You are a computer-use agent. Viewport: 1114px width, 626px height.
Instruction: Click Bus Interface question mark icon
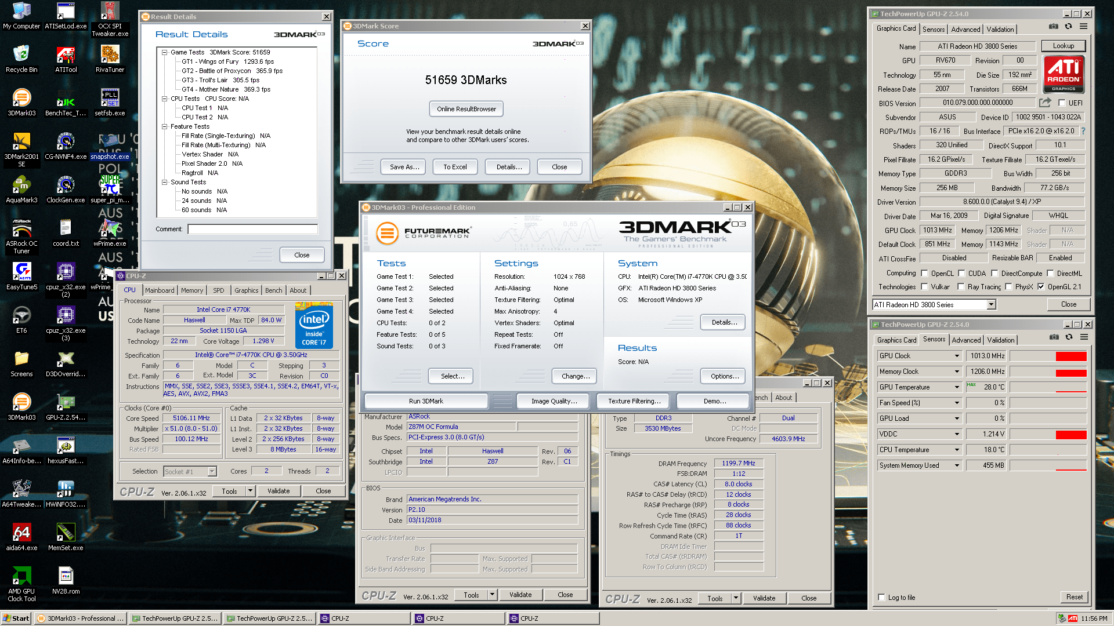[x=1083, y=131]
